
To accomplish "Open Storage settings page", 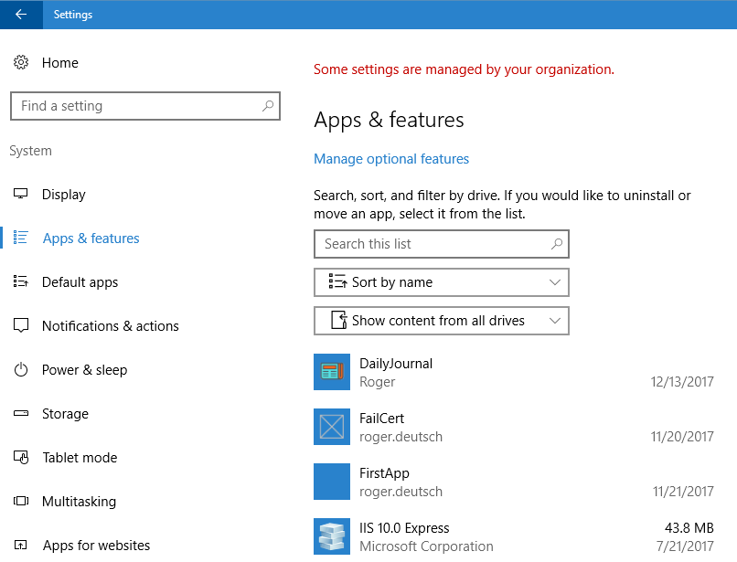I will click(x=65, y=414).
